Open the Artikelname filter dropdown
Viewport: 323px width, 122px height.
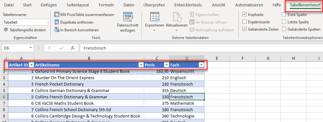[141, 65]
